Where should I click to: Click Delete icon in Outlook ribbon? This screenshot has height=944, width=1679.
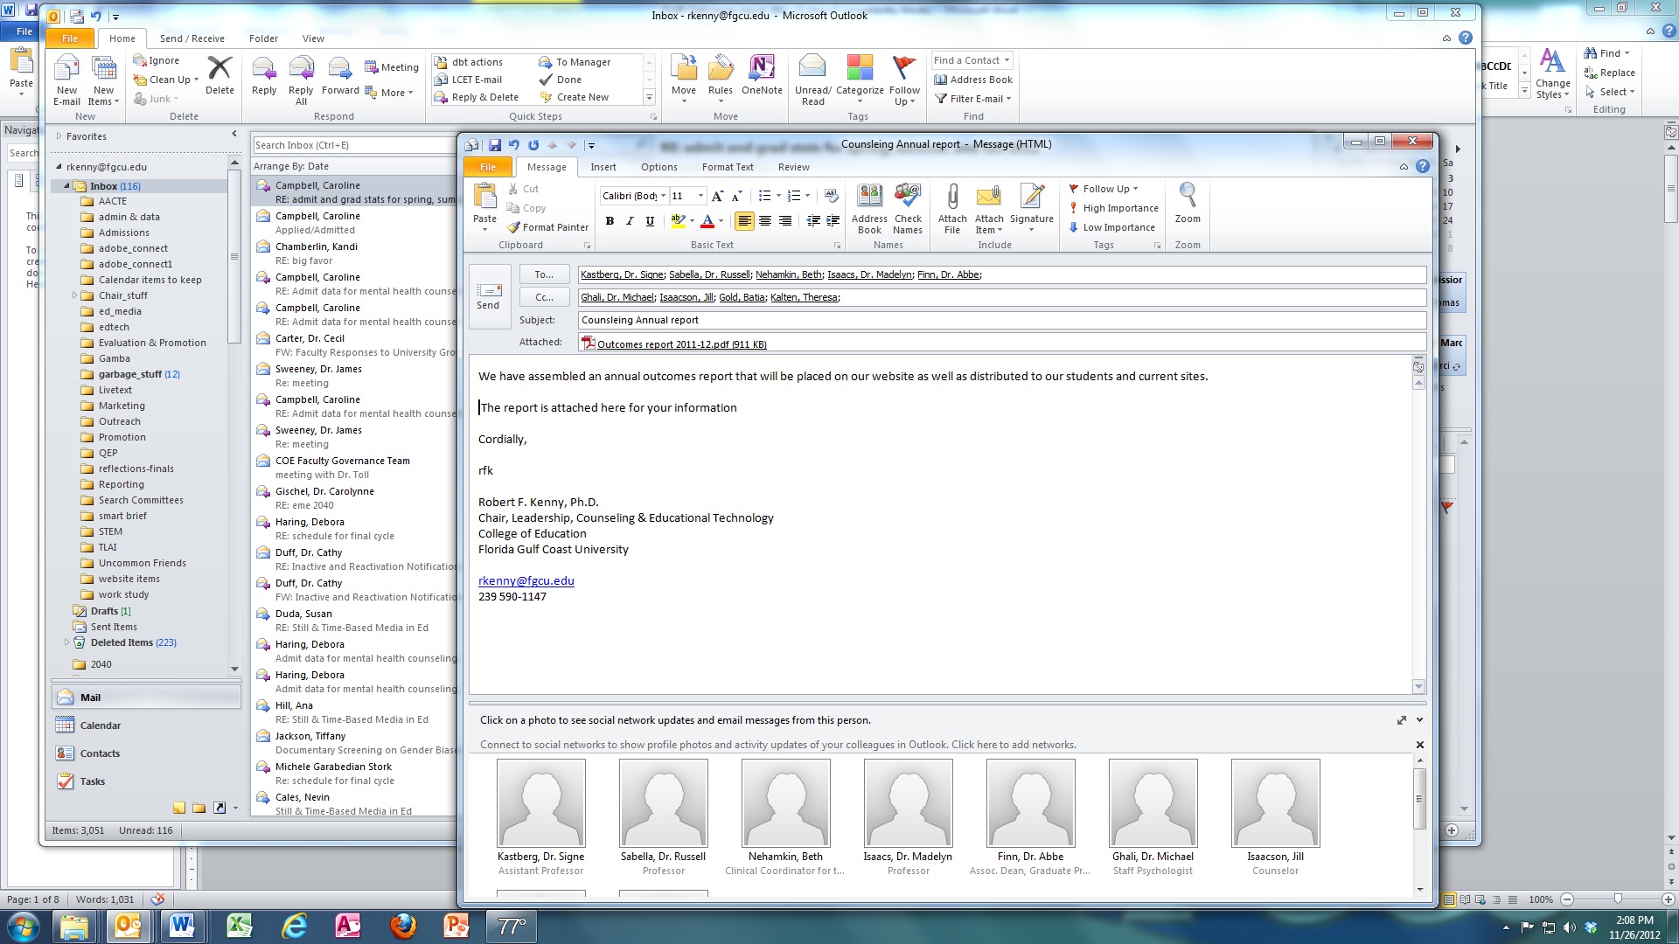(219, 77)
